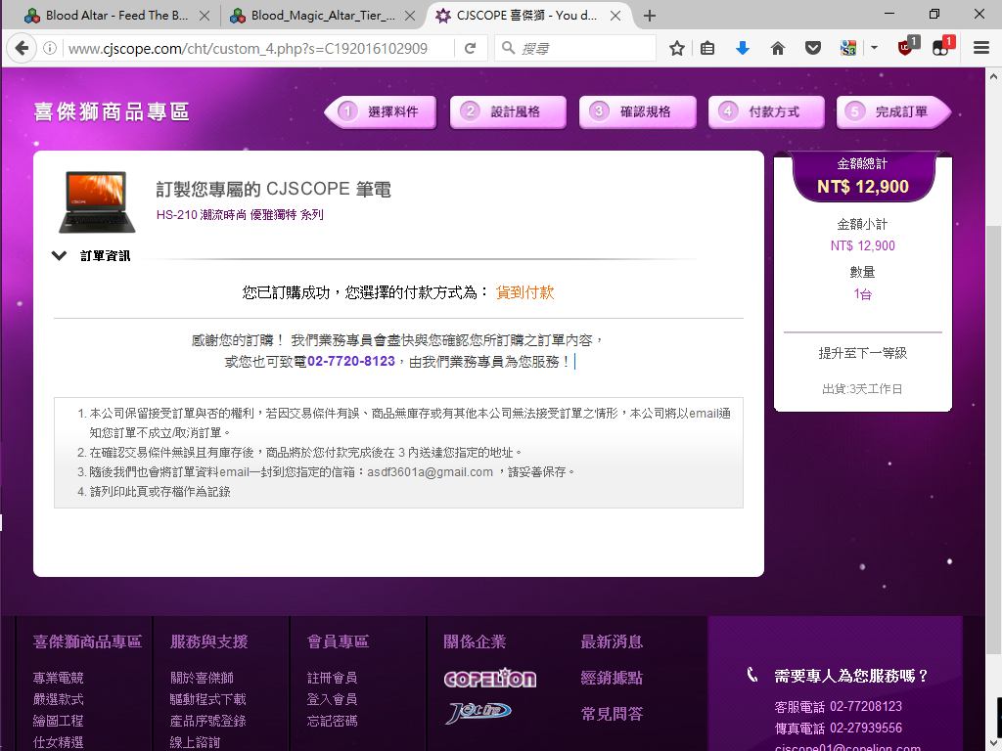
Task: Open 常見問答 footer link
Action: 612,713
